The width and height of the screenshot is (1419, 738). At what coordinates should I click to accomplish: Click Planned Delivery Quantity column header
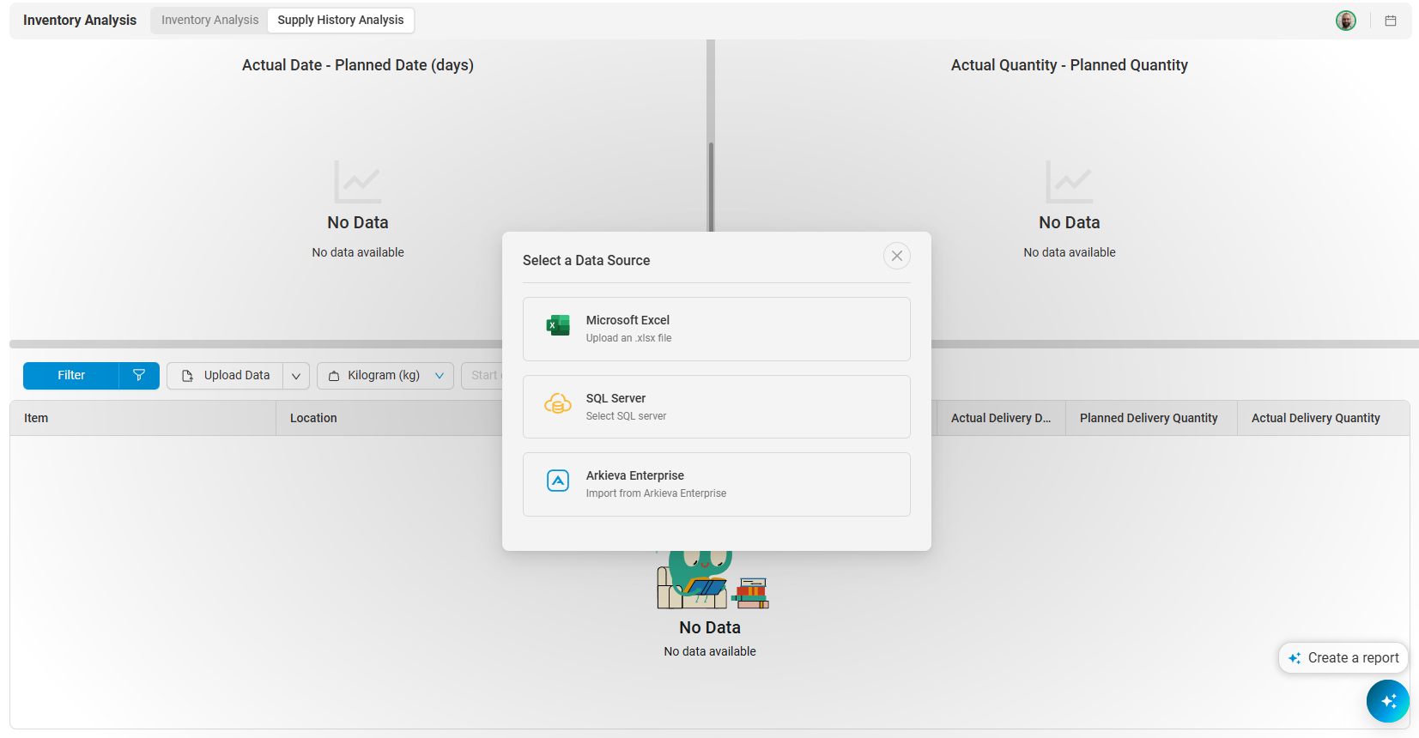(1150, 418)
